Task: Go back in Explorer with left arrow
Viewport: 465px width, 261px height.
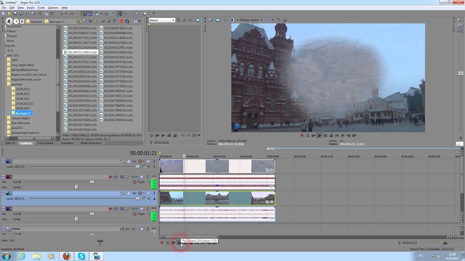Action: [x=9, y=21]
